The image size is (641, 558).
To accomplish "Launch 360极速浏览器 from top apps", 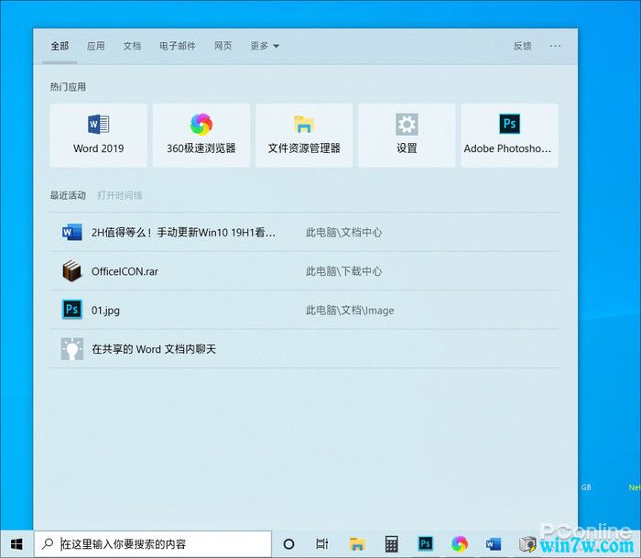I will coord(201,136).
